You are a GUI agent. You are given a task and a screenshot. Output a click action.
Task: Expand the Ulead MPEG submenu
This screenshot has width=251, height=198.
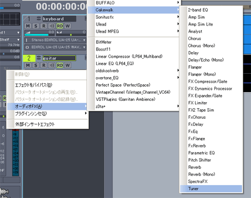[134, 32]
